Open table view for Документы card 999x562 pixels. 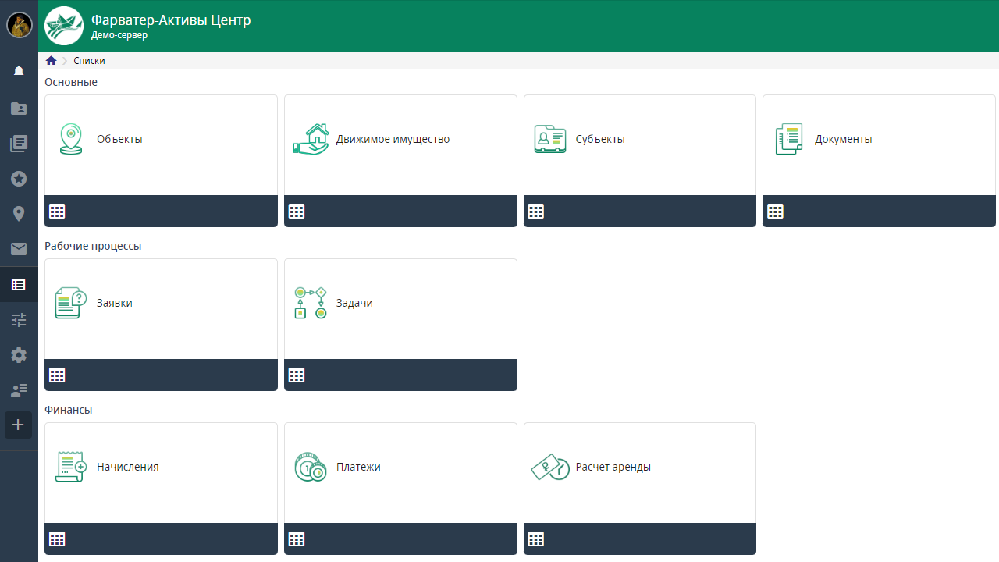(775, 212)
